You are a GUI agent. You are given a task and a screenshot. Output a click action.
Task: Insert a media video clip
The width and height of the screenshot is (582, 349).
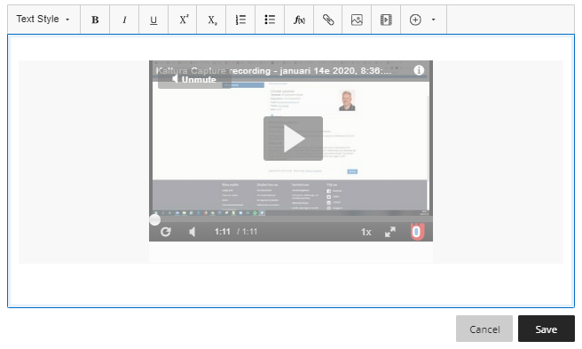(x=386, y=20)
